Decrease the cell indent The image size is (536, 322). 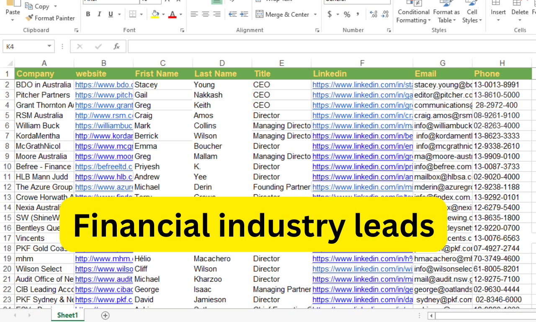tap(233, 14)
